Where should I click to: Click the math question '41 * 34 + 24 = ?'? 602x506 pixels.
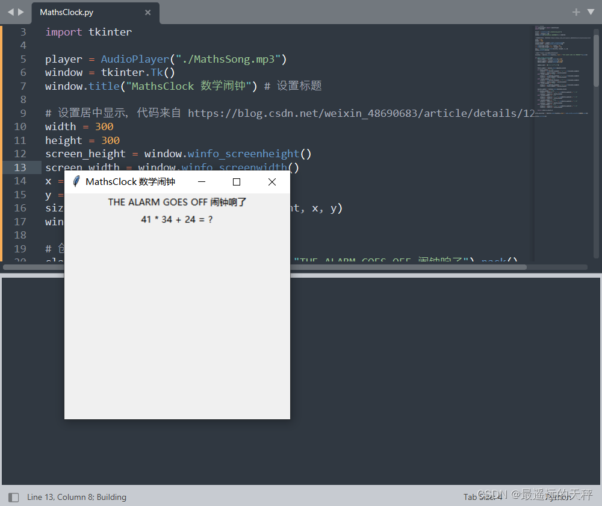pos(176,219)
